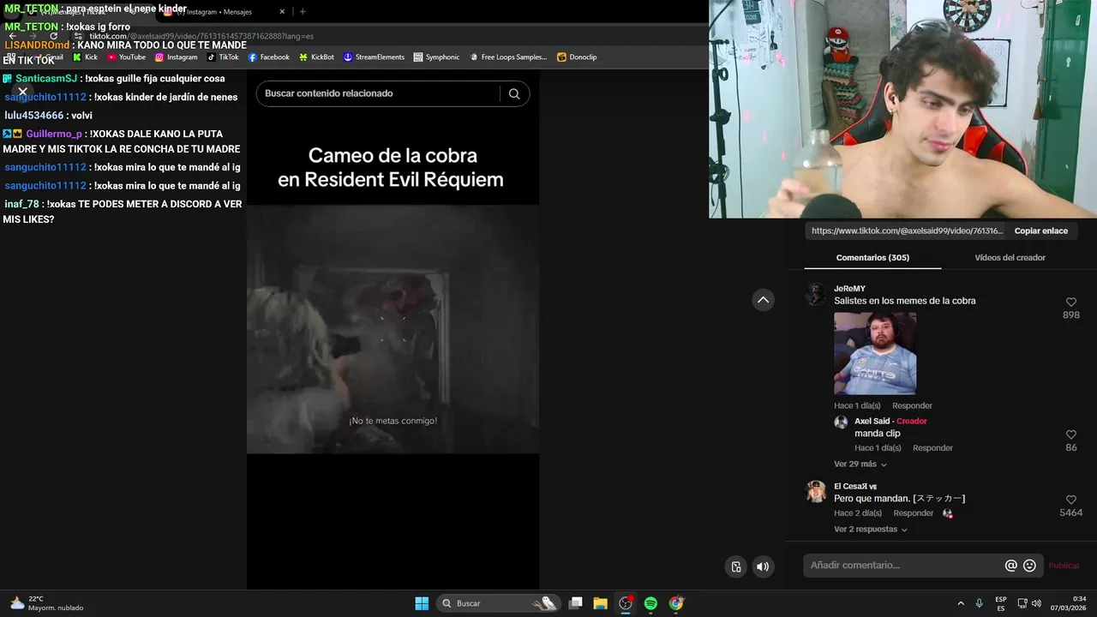
Task: Mute the TikTok video volume
Action: (x=762, y=566)
